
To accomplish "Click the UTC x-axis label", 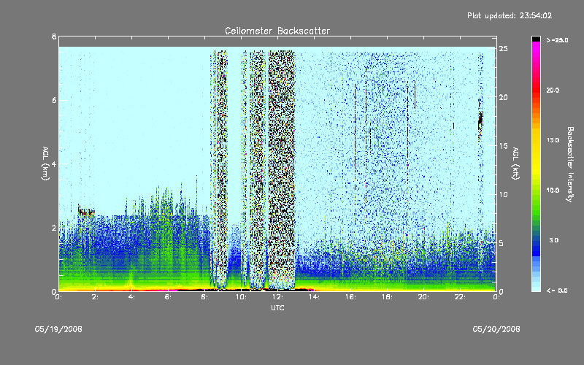I will pyautogui.click(x=277, y=307).
